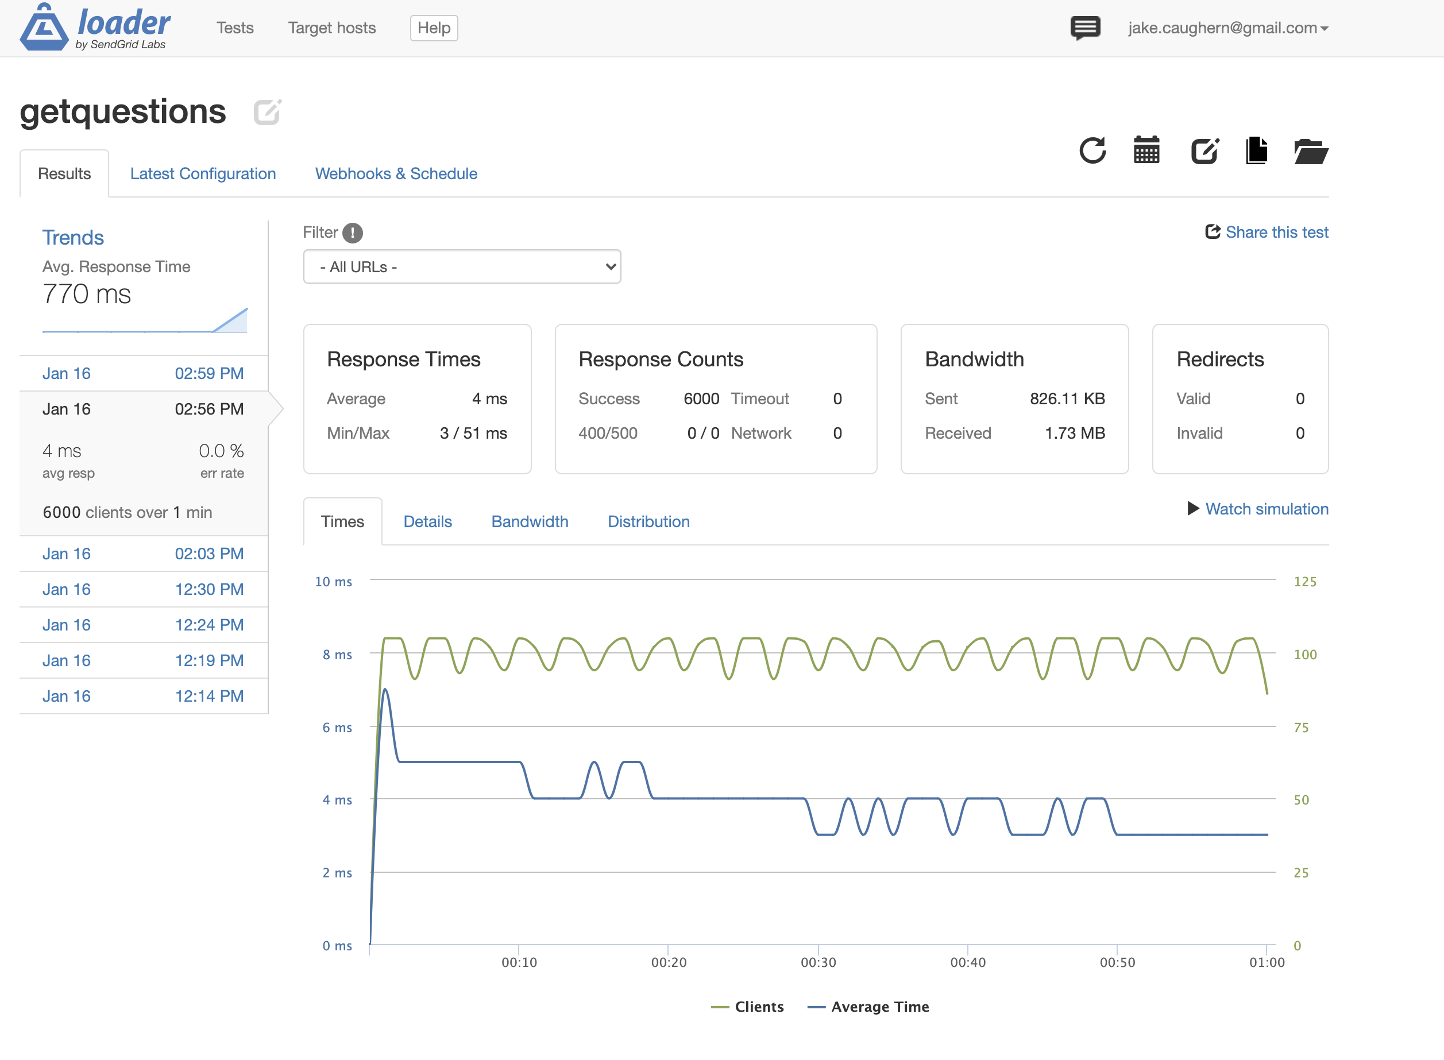Click the Redirects card title
1444x1060 pixels.
[1220, 359]
